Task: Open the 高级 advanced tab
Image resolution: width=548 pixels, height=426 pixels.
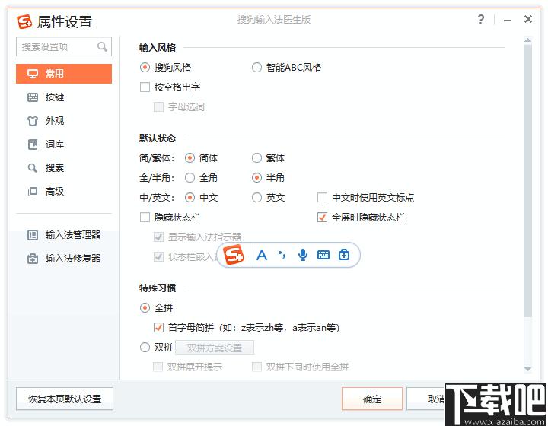Action: click(64, 192)
